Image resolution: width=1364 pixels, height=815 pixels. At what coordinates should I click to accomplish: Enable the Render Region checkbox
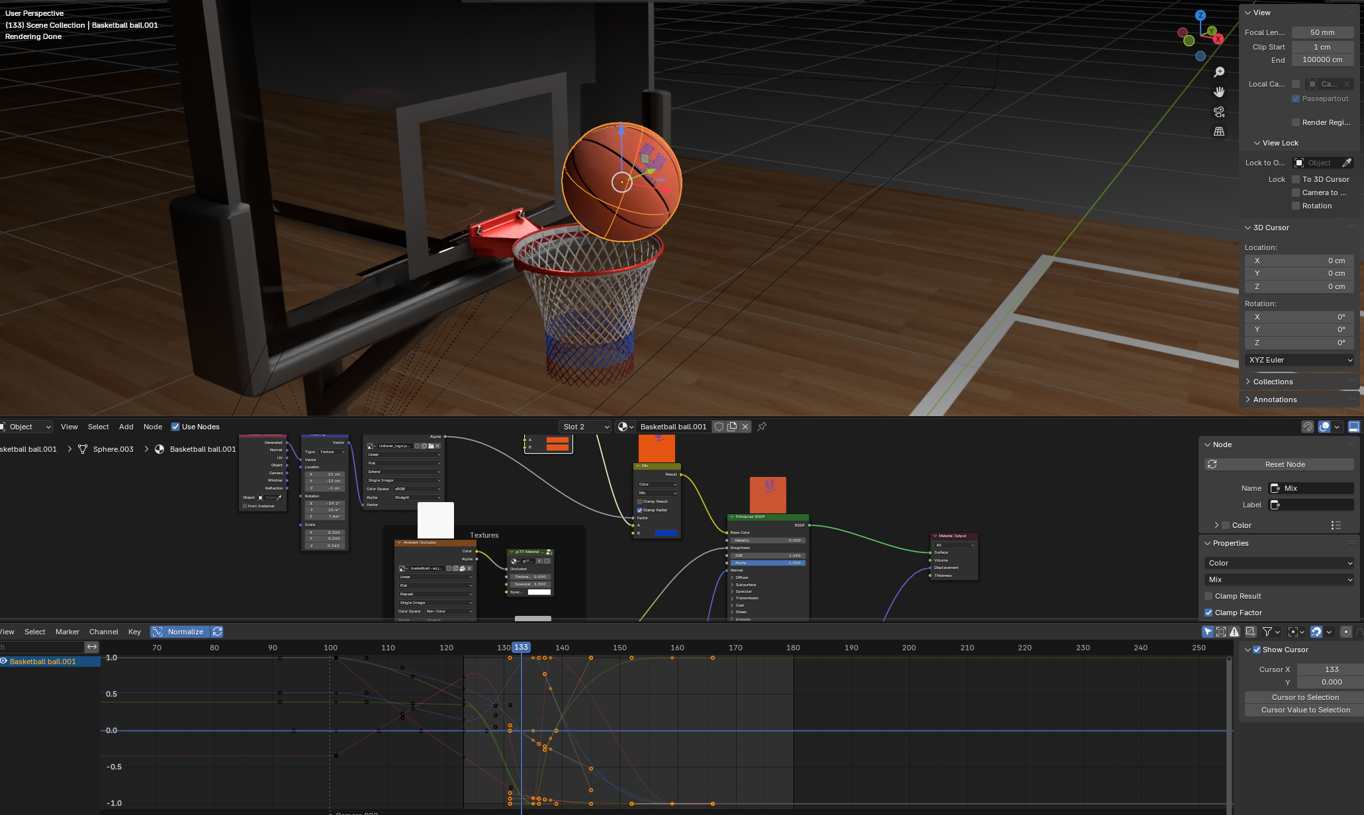click(1296, 122)
